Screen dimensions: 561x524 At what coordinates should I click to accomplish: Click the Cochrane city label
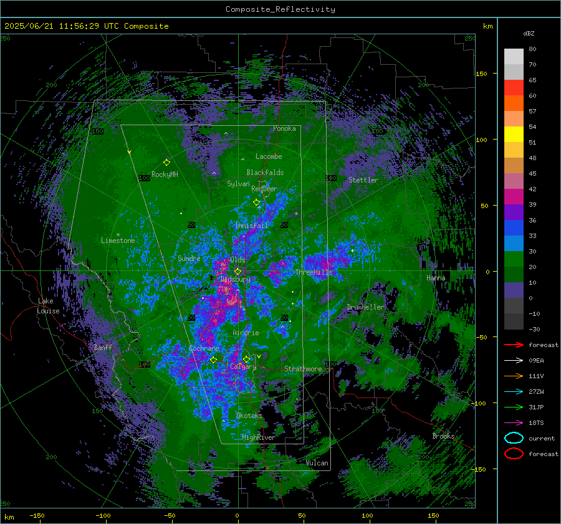pyautogui.click(x=204, y=348)
